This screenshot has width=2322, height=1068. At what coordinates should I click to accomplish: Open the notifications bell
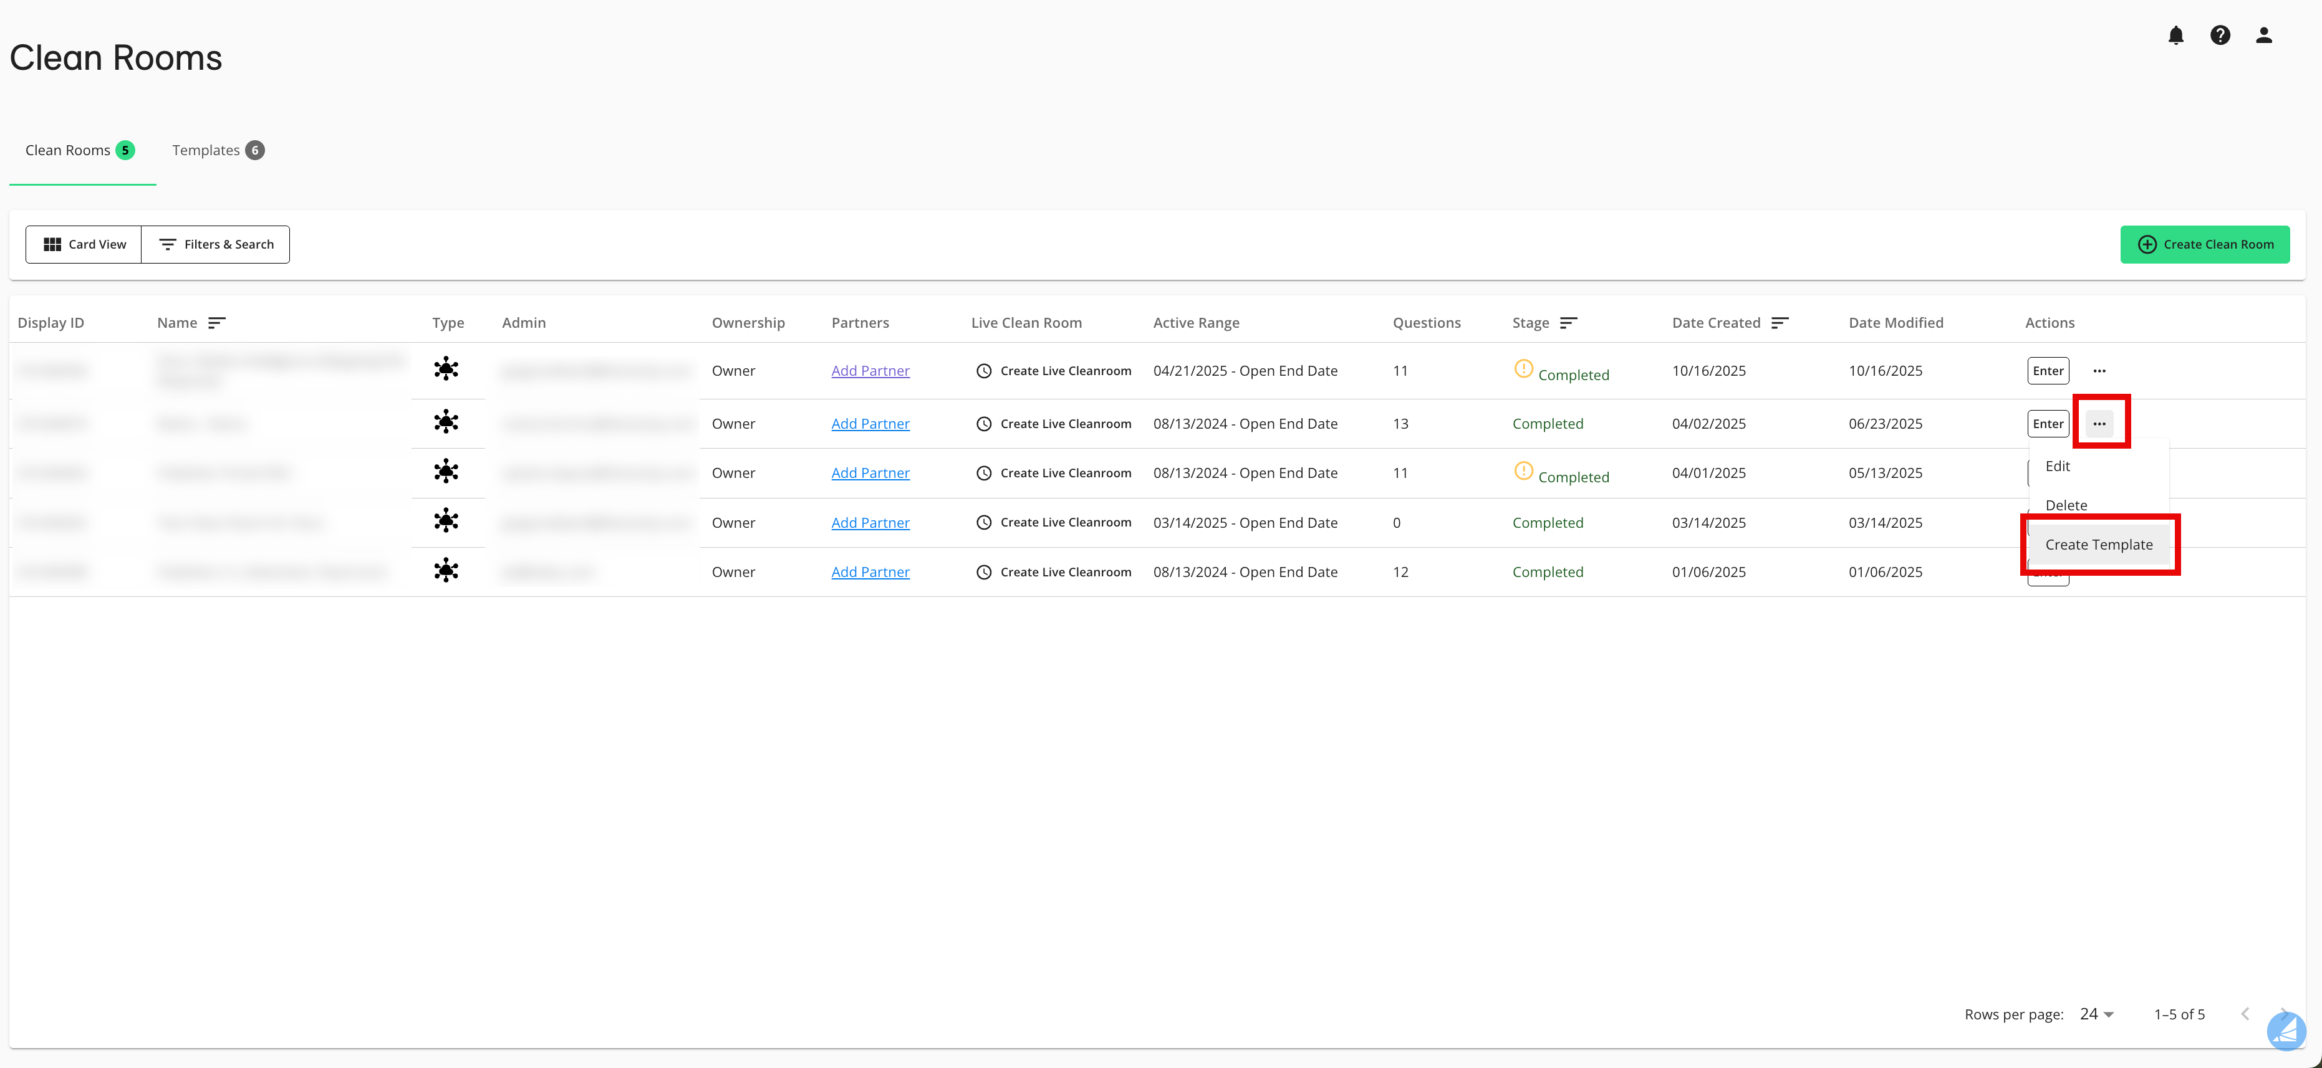pyautogui.click(x=2177, y=35)
